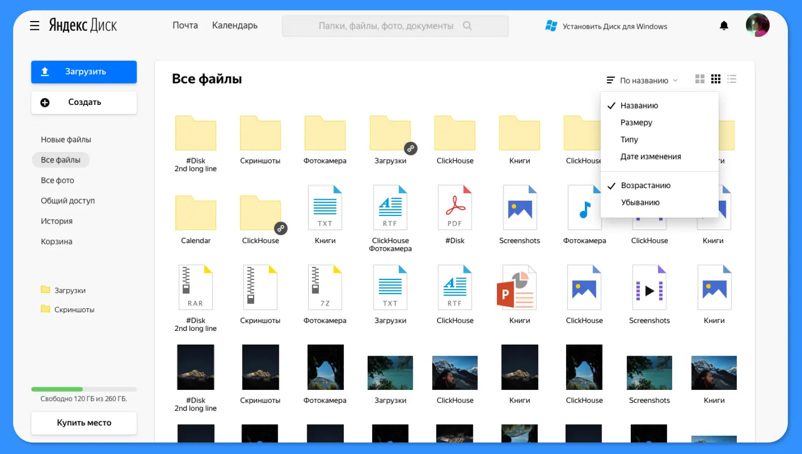
Task: Open the user profile avatar
Action: (757, 25)
